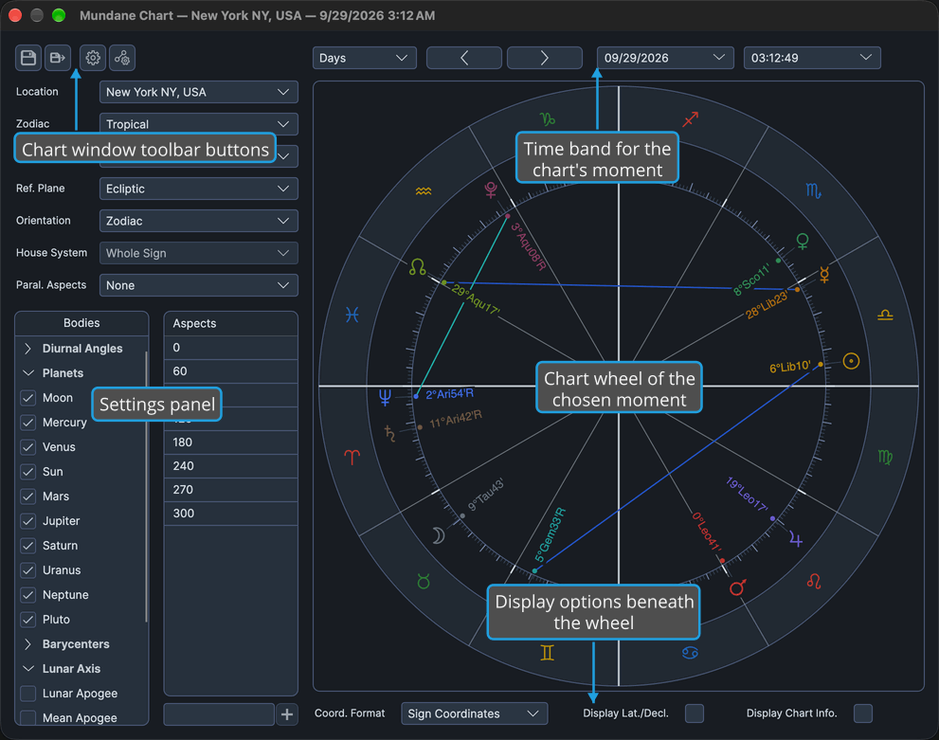Click the Saturn glyph on the wheel
939x740 pixels.
tap(389, 433)
